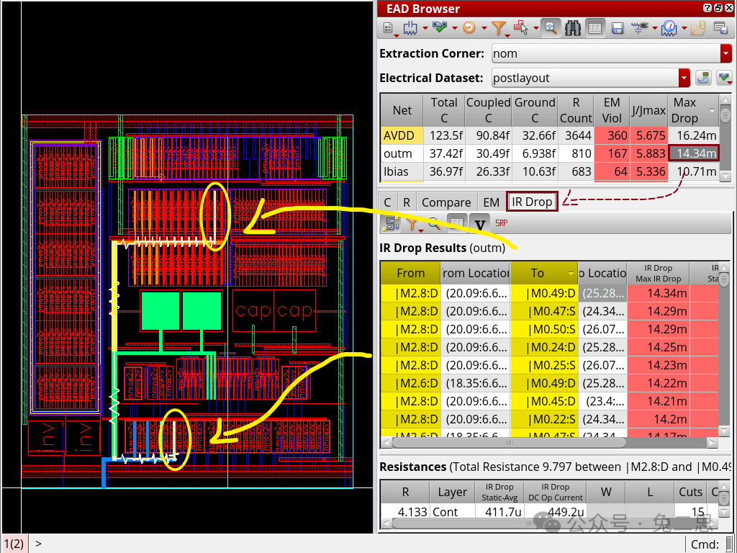Click the EAD Browser help question icon
This screenshot has height=553, width=737.
pos(707,9)
